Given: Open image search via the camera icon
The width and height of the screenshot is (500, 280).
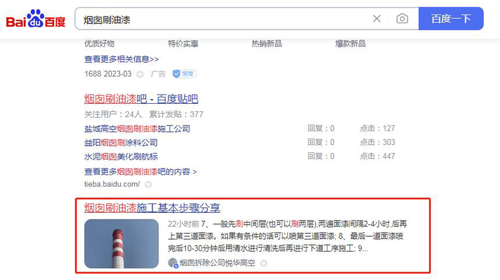Looking at the screenshot, I should tap(402, 19).
